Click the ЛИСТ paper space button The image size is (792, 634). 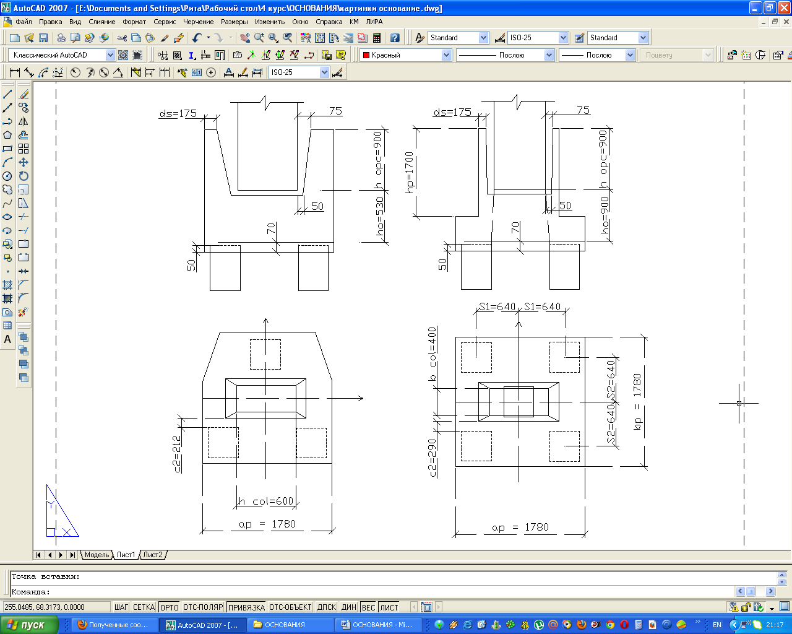pos(389,607)
